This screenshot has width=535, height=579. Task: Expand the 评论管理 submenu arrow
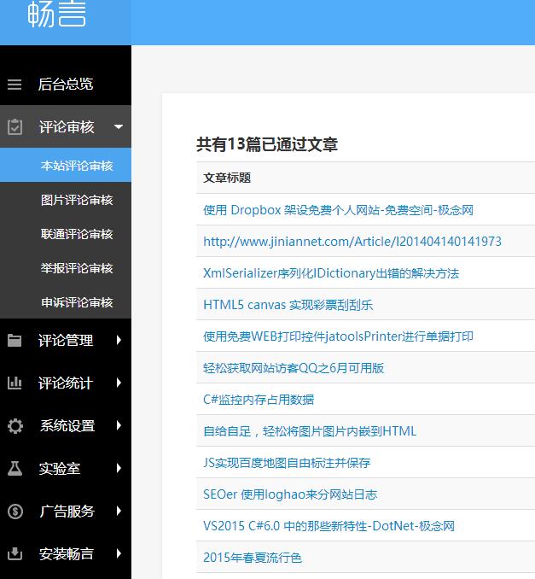pos(119,340)
